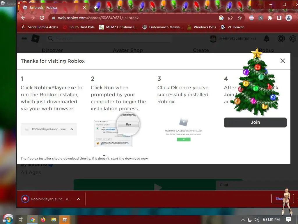Click the Roblox logo home icon
This screenshot has width=298, height=224.
tap(35, 39)
